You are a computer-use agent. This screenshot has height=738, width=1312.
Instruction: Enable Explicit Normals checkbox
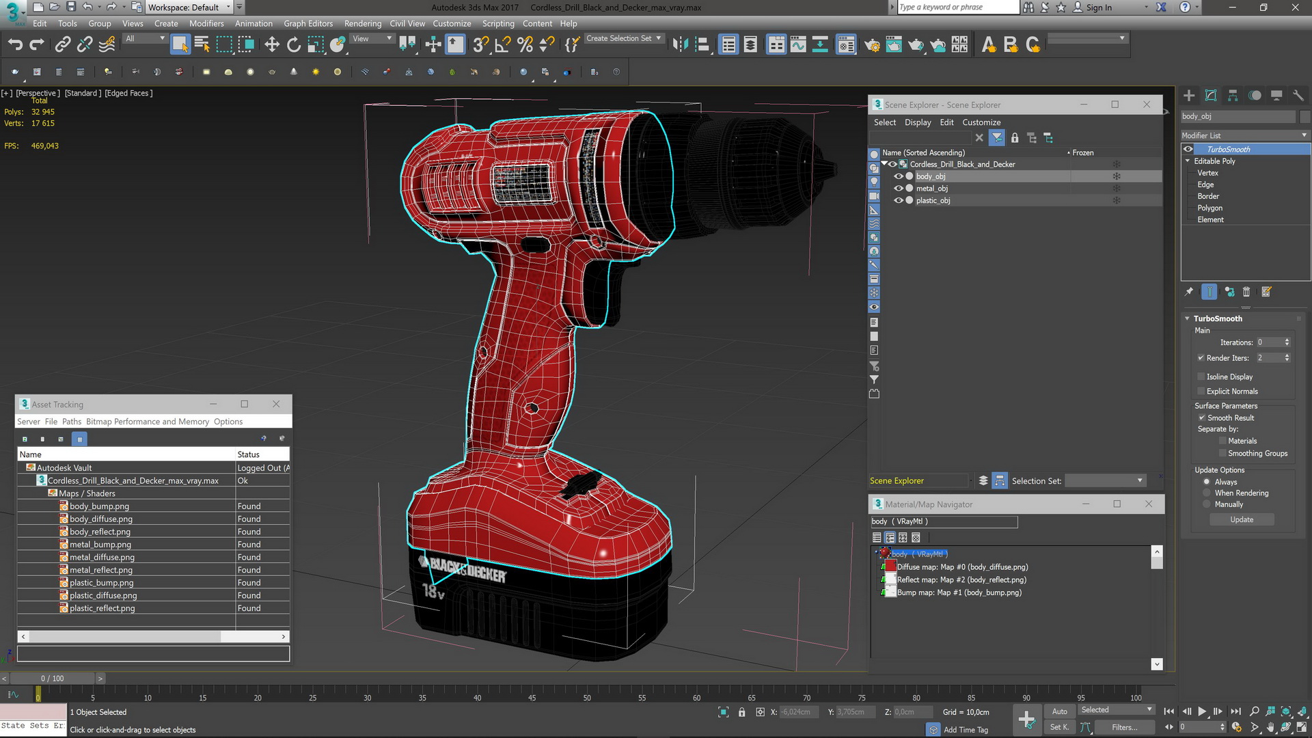click(x=1201, y=392)
